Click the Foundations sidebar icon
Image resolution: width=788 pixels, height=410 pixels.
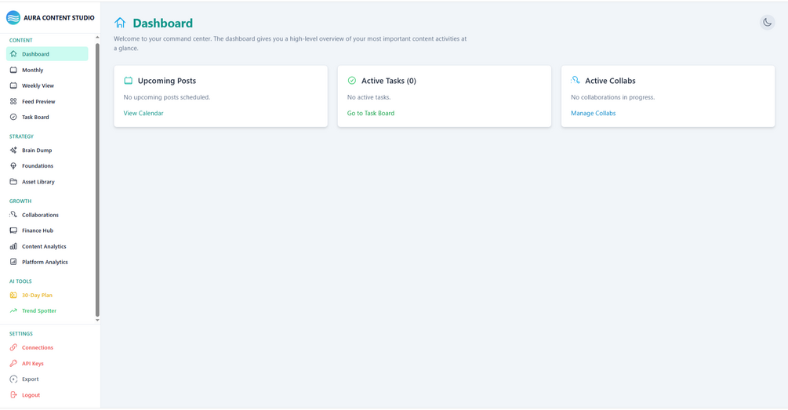pyautogui.click(x=13, y=166)
